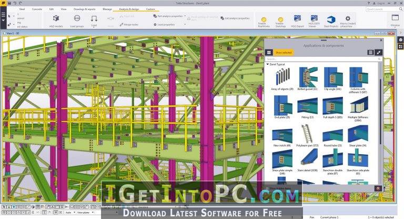Click the Load groups icon
Image resolution: width=404 pixels, height=219 pixels.
pos(77,19)
